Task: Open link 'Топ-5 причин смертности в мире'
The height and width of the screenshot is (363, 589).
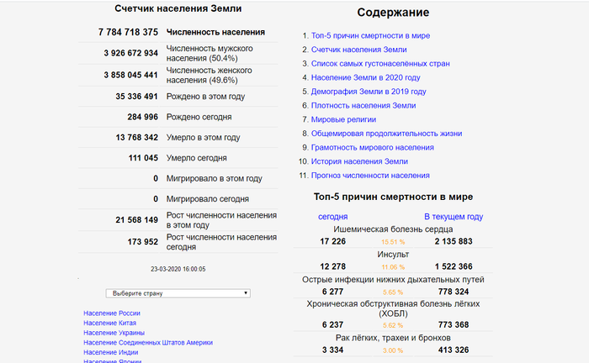Action: [x=370, y=35]
